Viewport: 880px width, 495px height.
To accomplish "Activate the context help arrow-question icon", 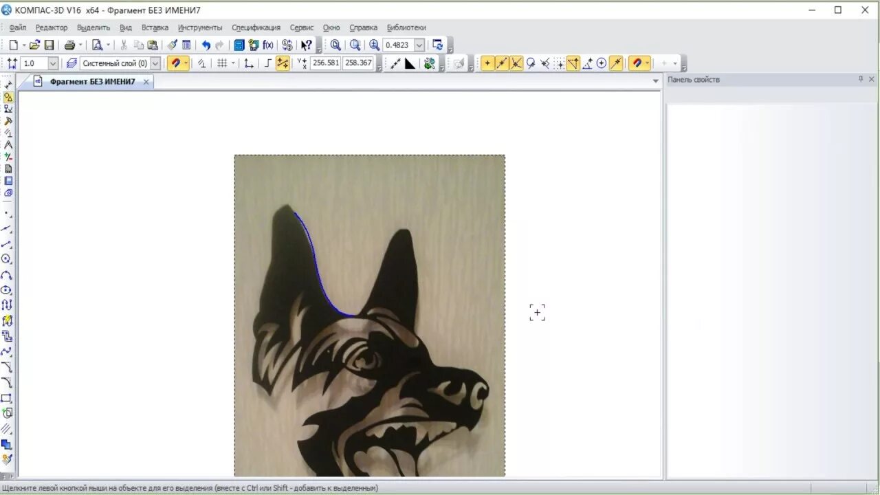I will tap(307, 45).
